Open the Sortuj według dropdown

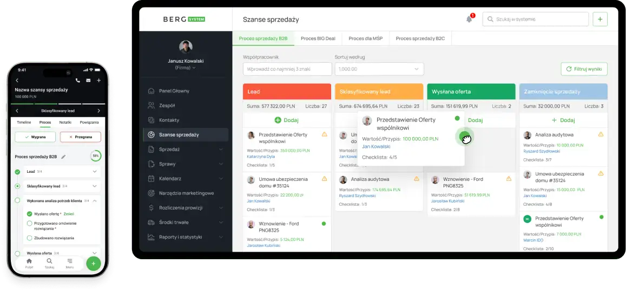(379, 69)
